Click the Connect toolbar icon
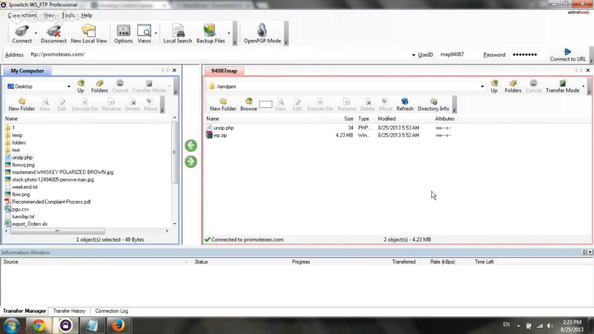 point(22,34)
